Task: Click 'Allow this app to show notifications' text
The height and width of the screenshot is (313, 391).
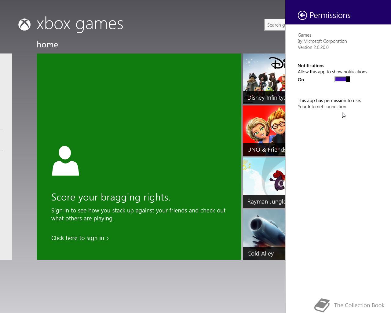Action: (x=332, y=72)
